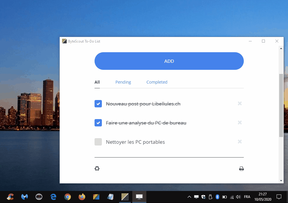Screen dimensions: 288x203
Task: Click the blue ADD button
Action: (169, 61)
